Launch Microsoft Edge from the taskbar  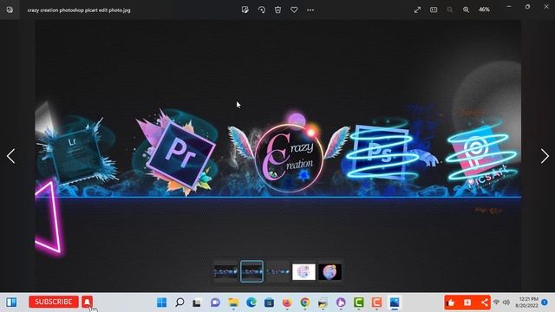tap(251, 302)
